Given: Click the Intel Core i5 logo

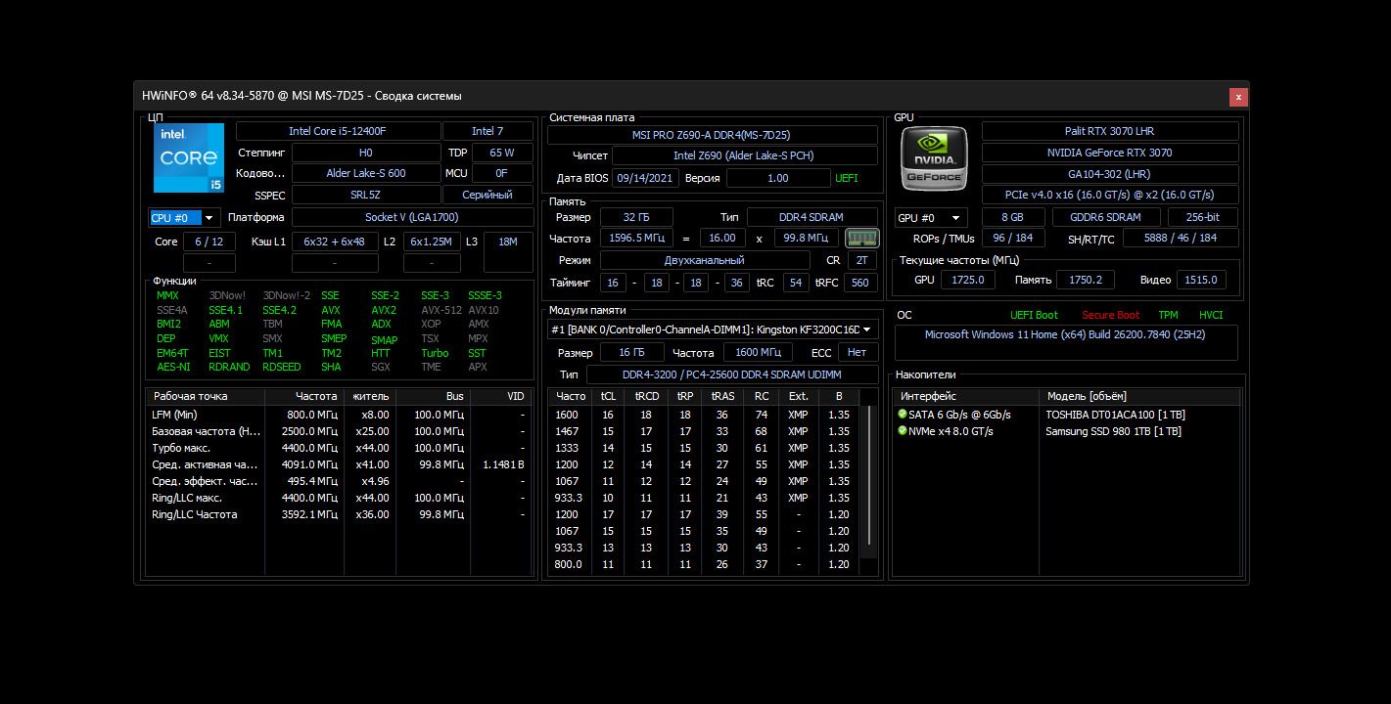Looking at the screenshot, I should [x=188, y=157].
